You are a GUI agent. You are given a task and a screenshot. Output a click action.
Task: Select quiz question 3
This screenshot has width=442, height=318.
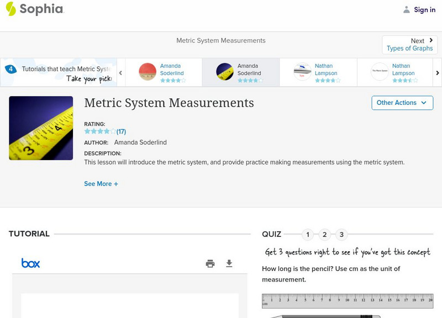(341, 235)
